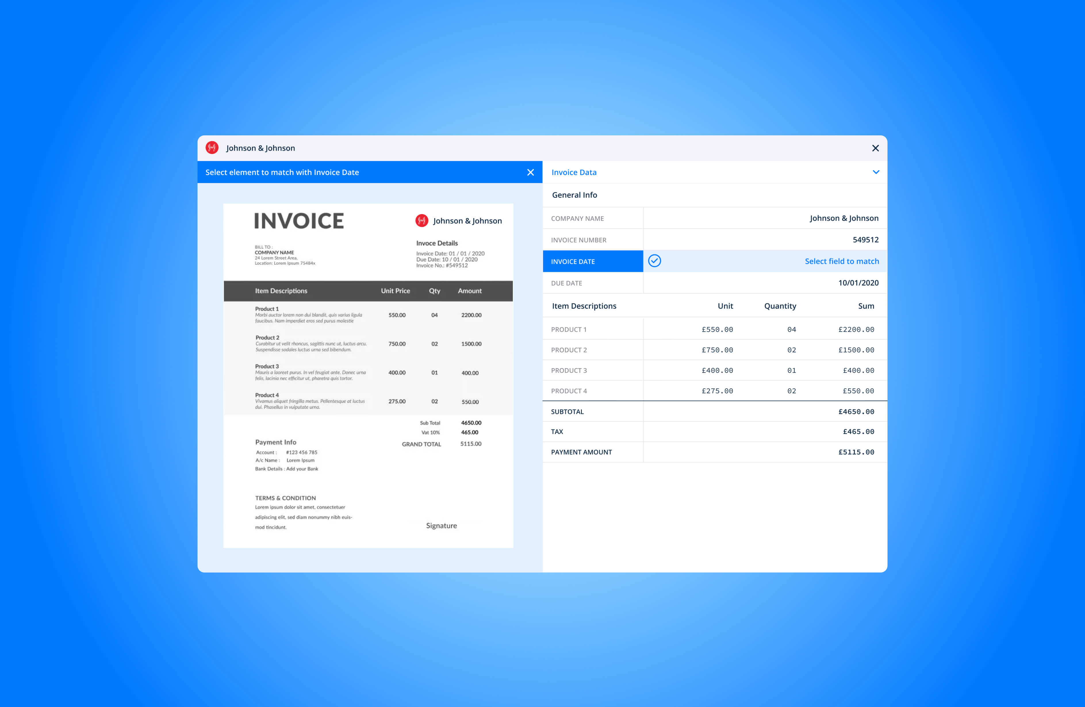The width and height of the screenshot is (1085, 707).
Task: Select the PRODUCT 2 row label
Action: [568, 350]
